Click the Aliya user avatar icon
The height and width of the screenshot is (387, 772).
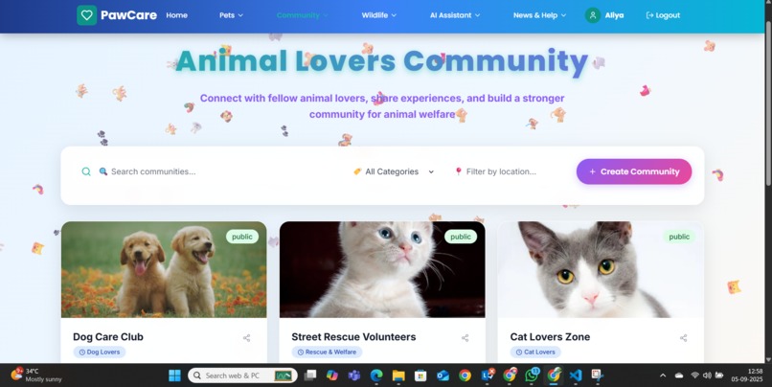[593, 15]
